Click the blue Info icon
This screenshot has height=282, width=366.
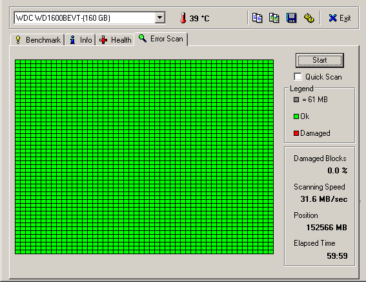[x=72, y=39]
